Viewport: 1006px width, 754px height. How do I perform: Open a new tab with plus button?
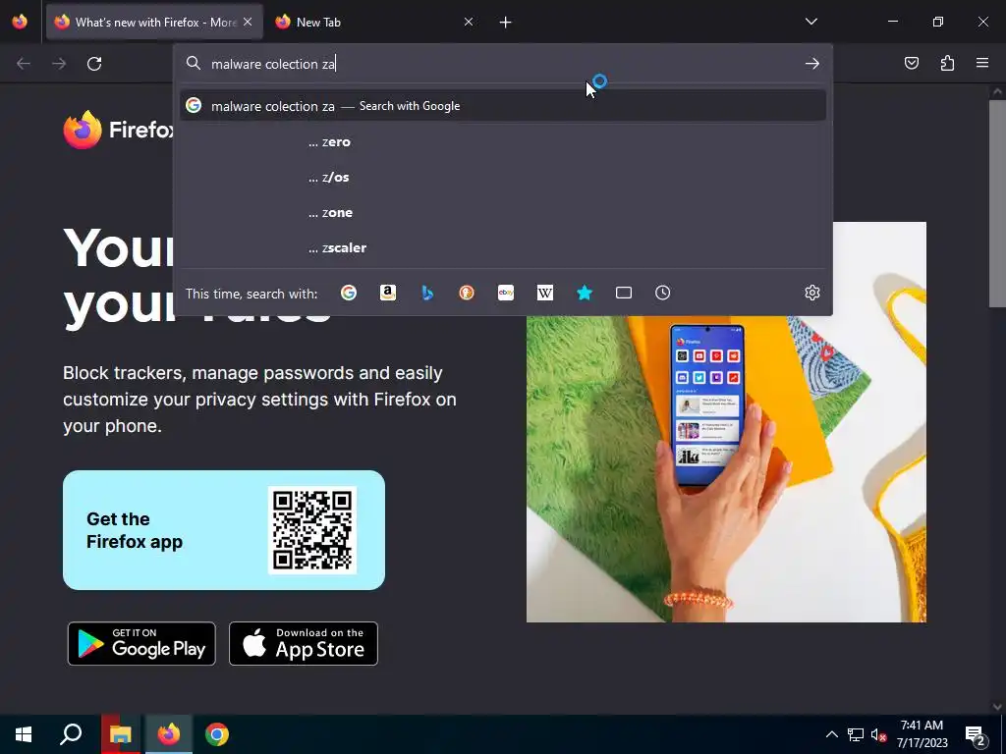click(506, 23)
